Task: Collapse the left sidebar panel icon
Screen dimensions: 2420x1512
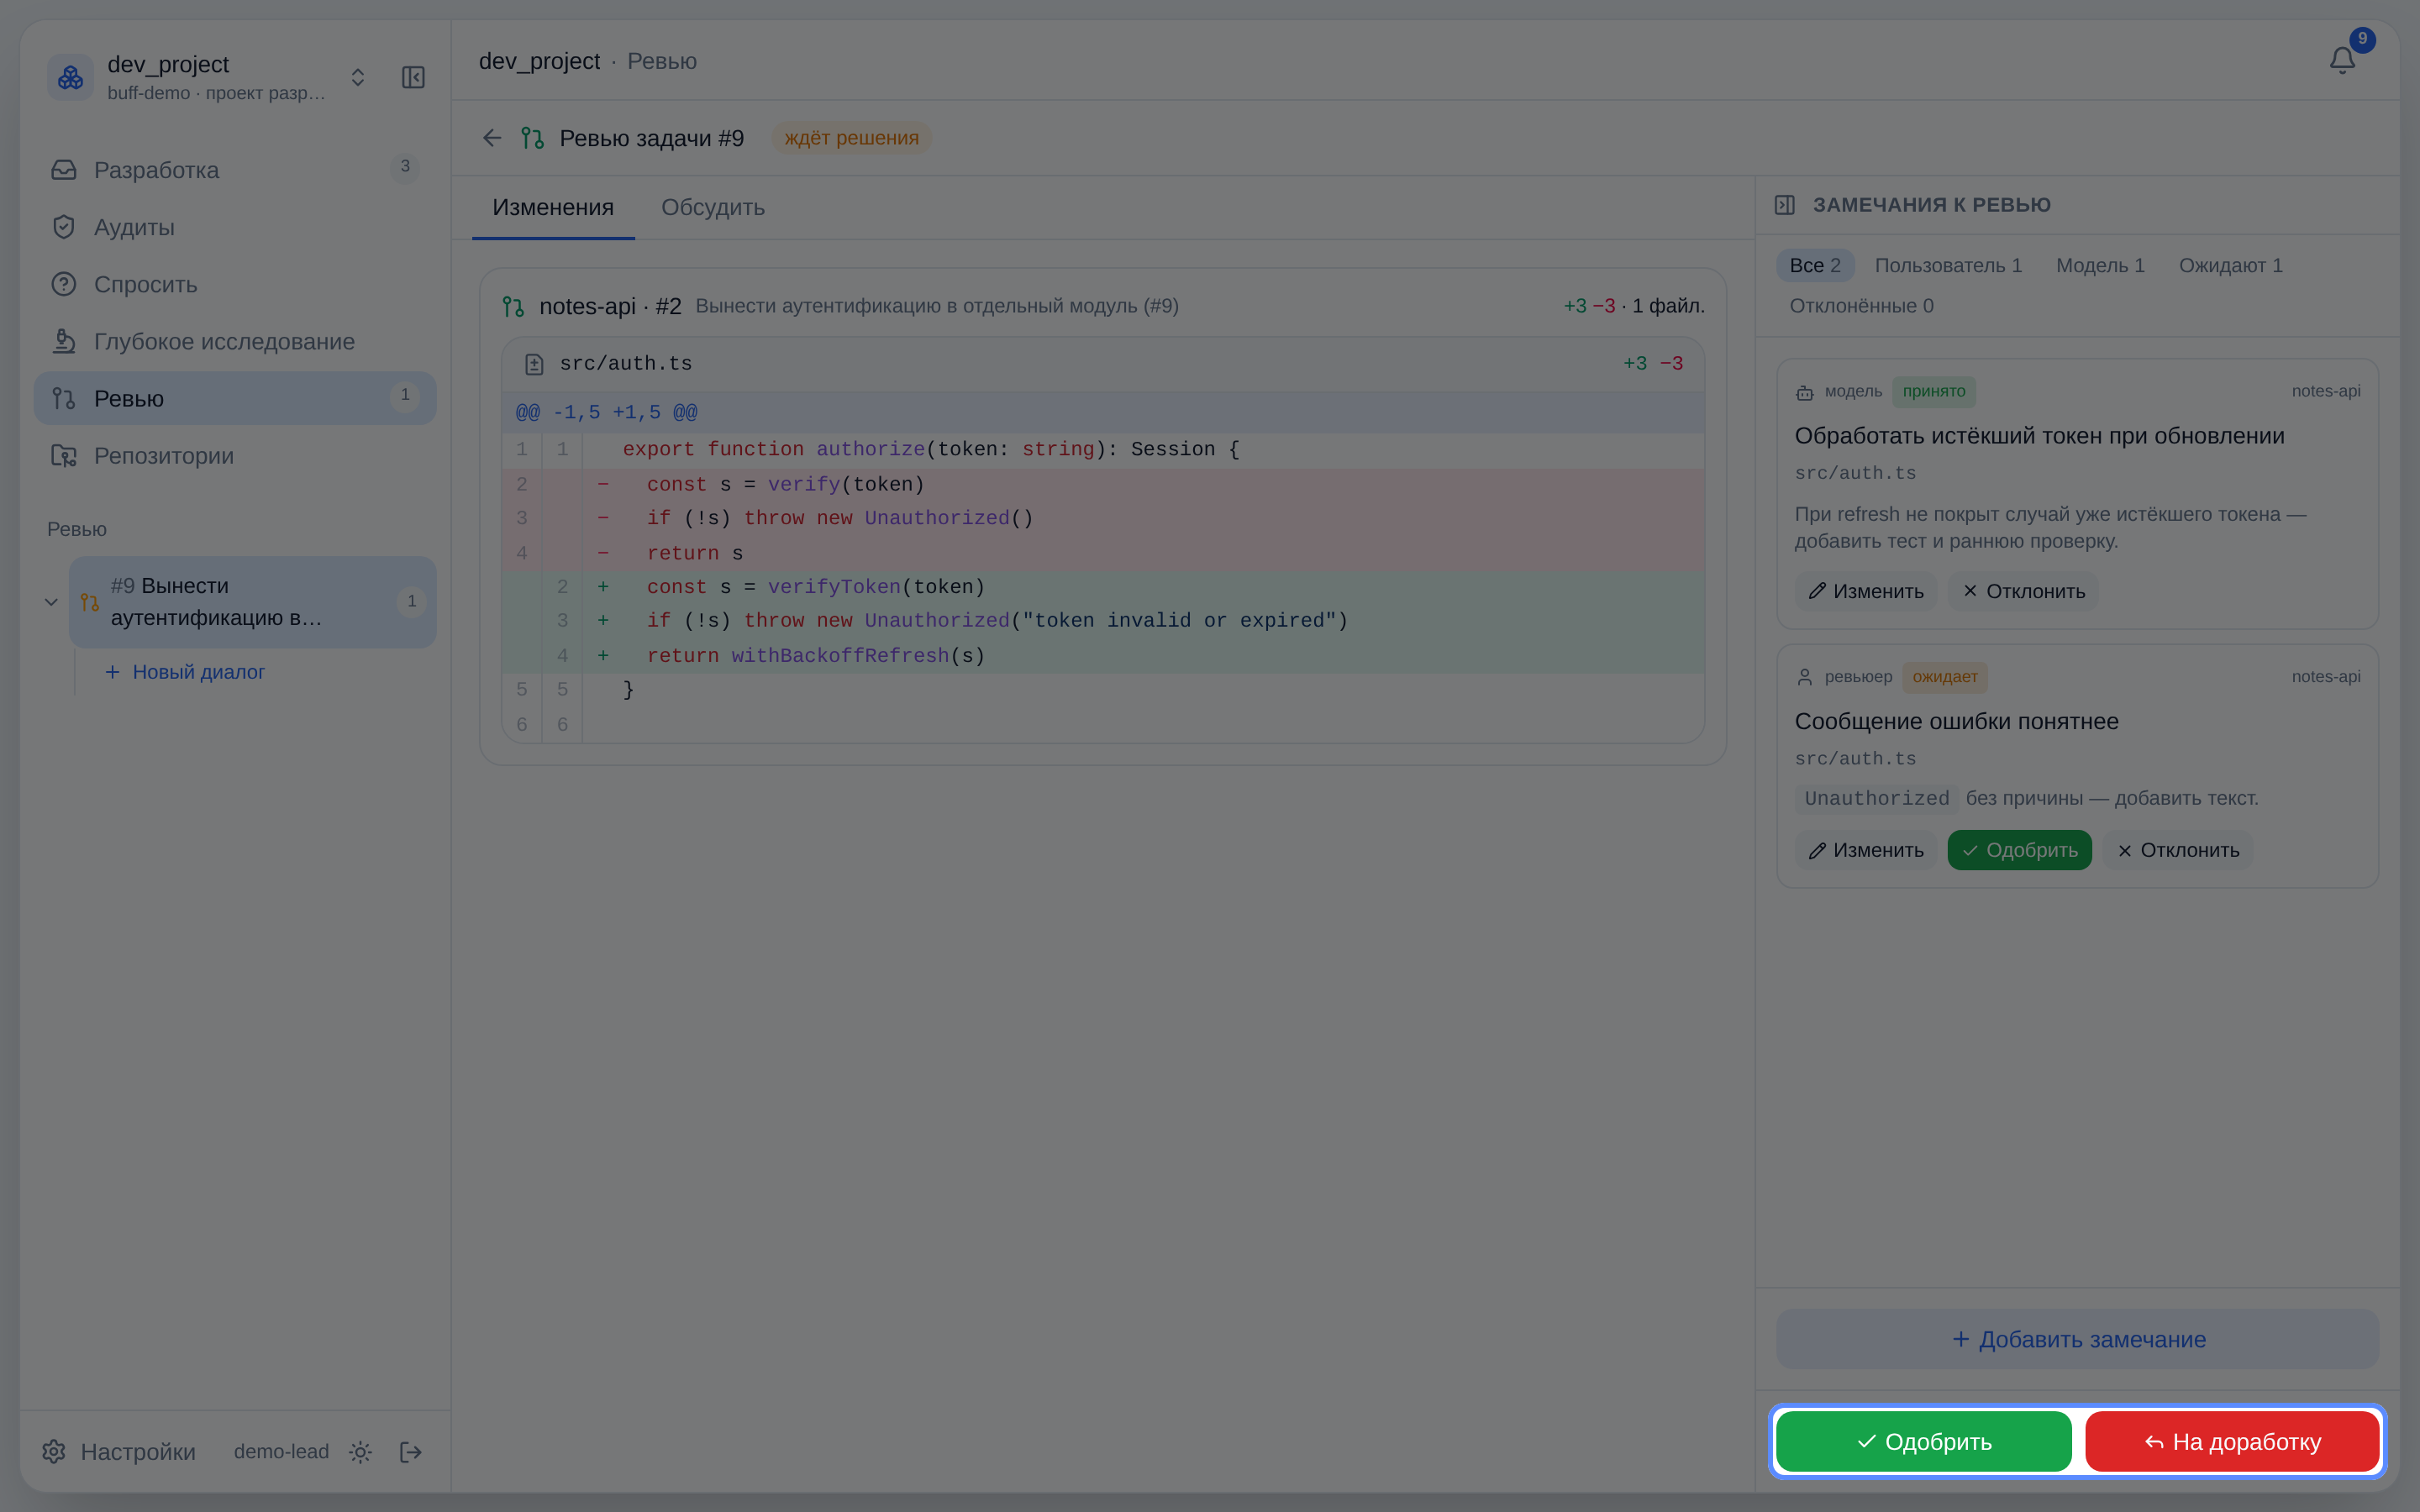Action: (x=413, y=78)
